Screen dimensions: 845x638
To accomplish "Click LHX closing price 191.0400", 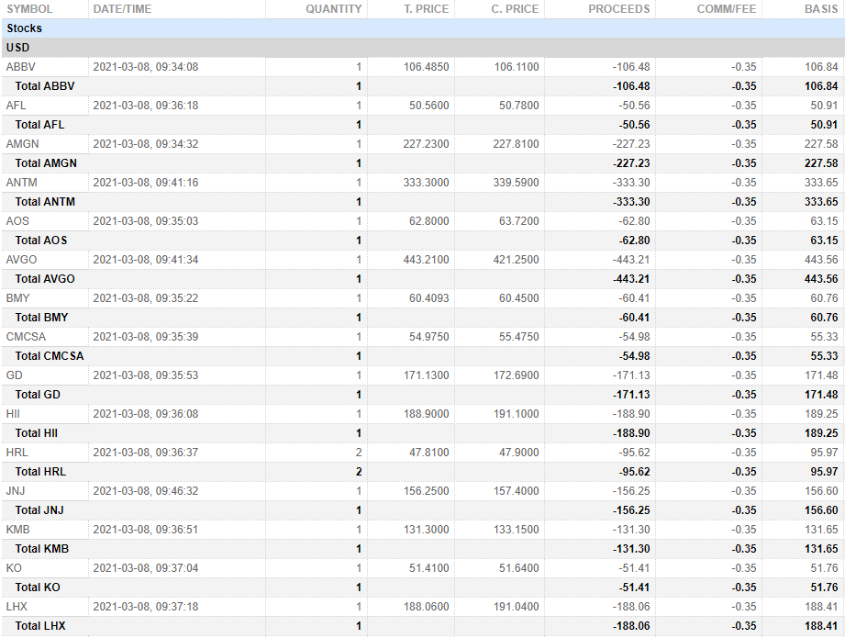I will pos(517,607).
